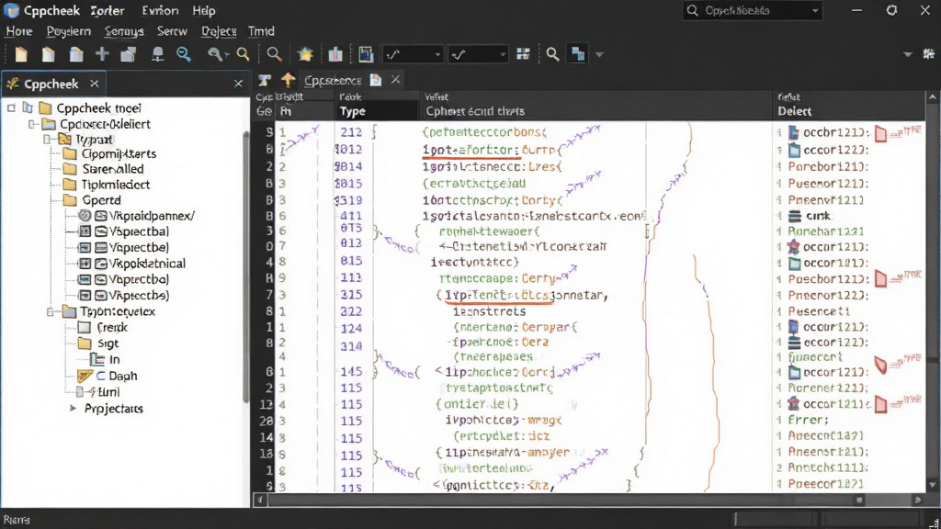Viewport: 941px width, 529px height.
Task: Collapse the Cpdixeet-0delieft tree node
Action: click(x=32, y=124)
